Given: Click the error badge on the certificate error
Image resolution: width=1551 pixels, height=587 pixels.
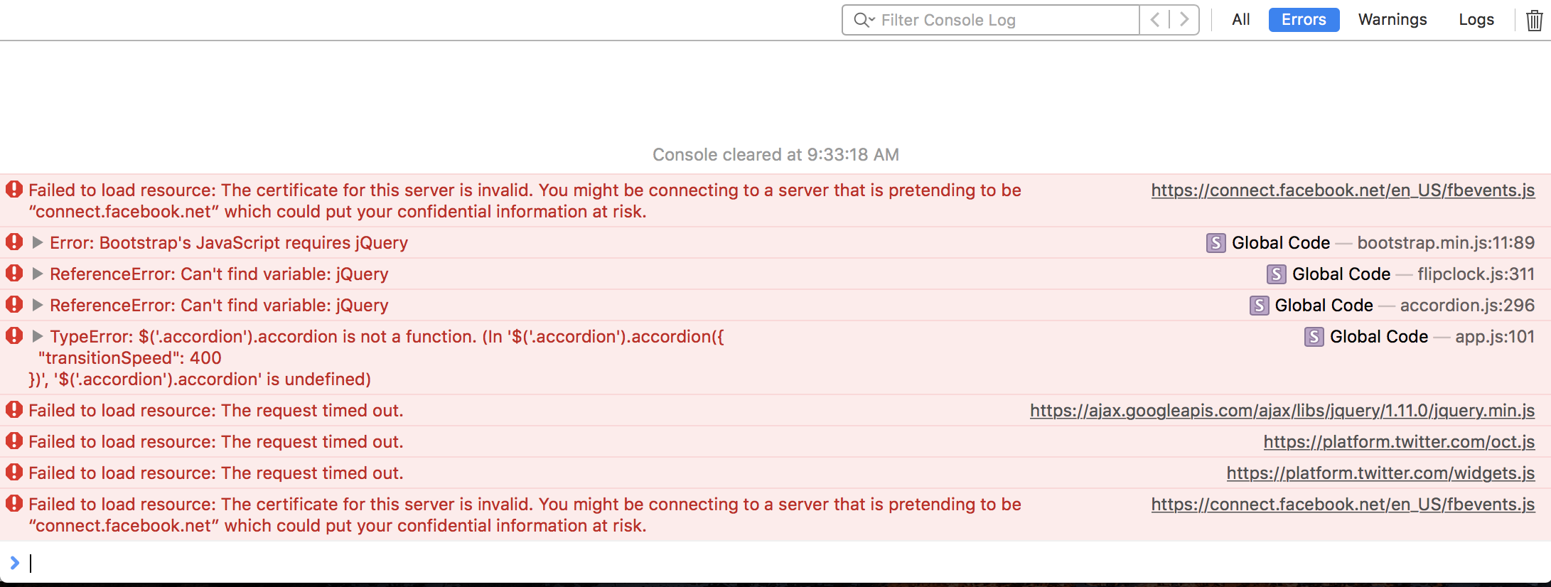Looking at the screenshot, I should pos(14,190).
